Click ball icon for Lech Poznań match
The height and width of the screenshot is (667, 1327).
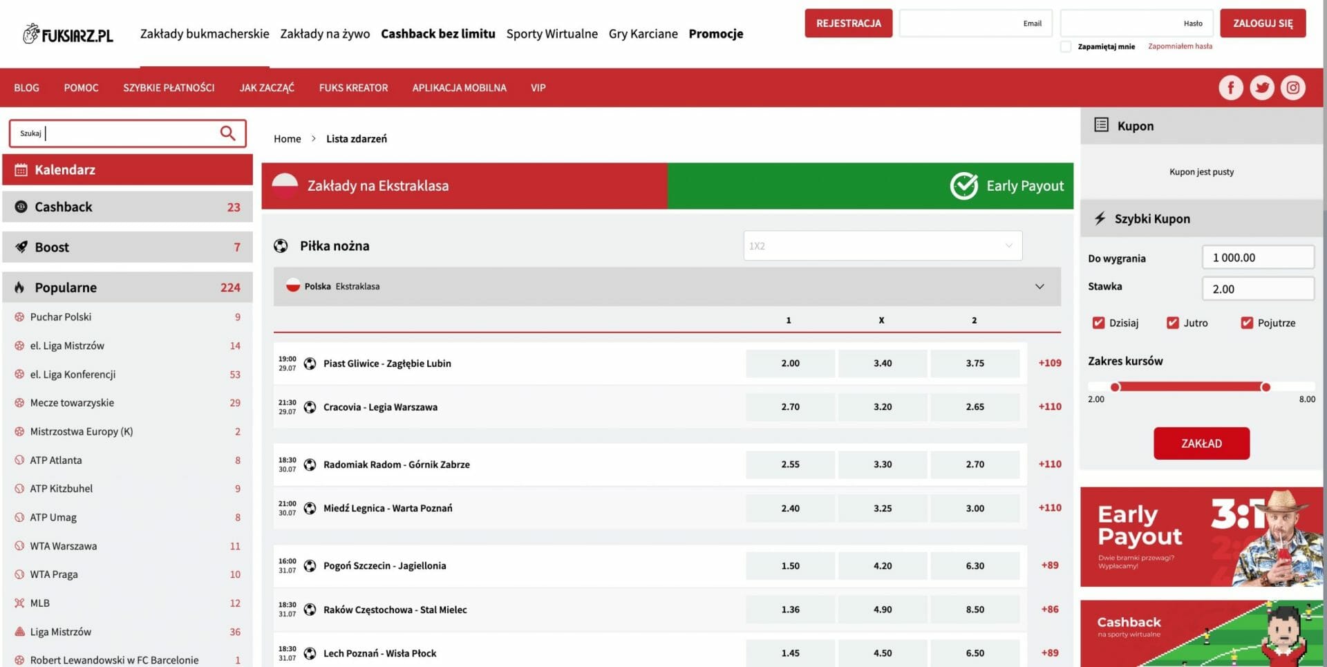coord(310,653)
